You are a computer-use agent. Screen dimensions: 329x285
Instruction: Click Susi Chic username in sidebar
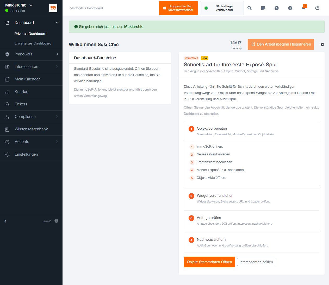[18, 11]
